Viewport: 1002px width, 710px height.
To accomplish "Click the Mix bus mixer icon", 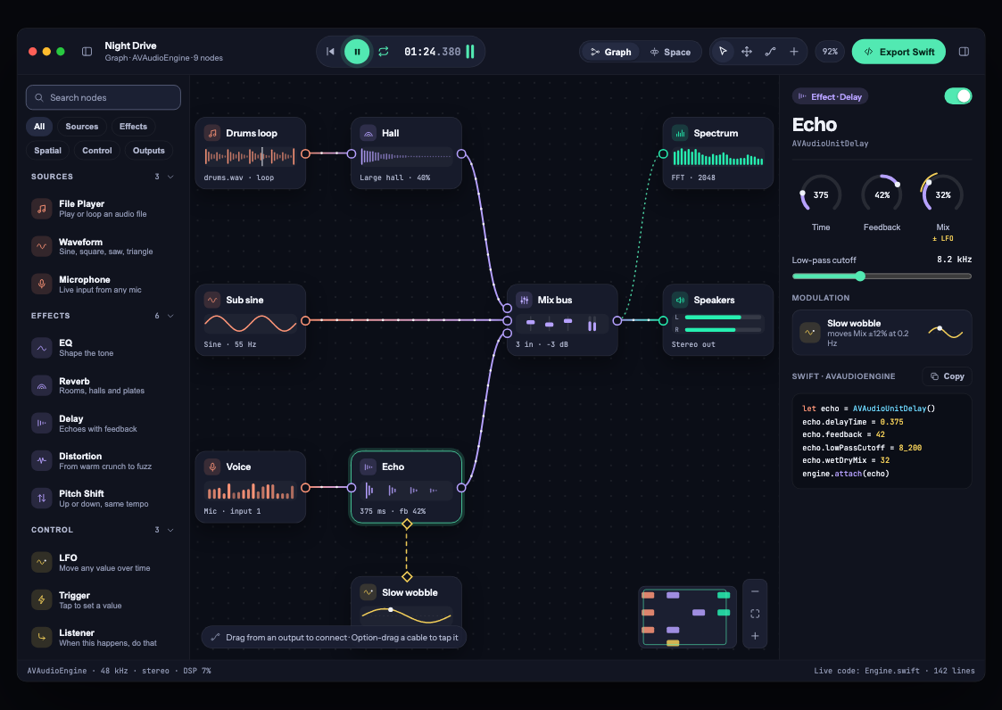I will 524,300.
